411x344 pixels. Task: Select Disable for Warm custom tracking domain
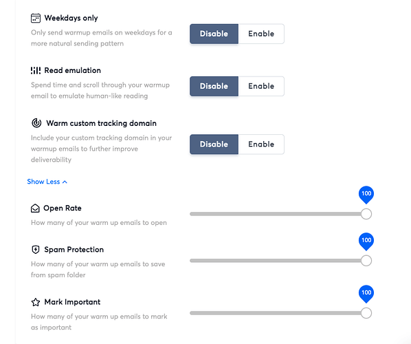[x=214, y=144]
